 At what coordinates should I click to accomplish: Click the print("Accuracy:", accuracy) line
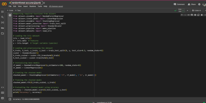[27, 92]
